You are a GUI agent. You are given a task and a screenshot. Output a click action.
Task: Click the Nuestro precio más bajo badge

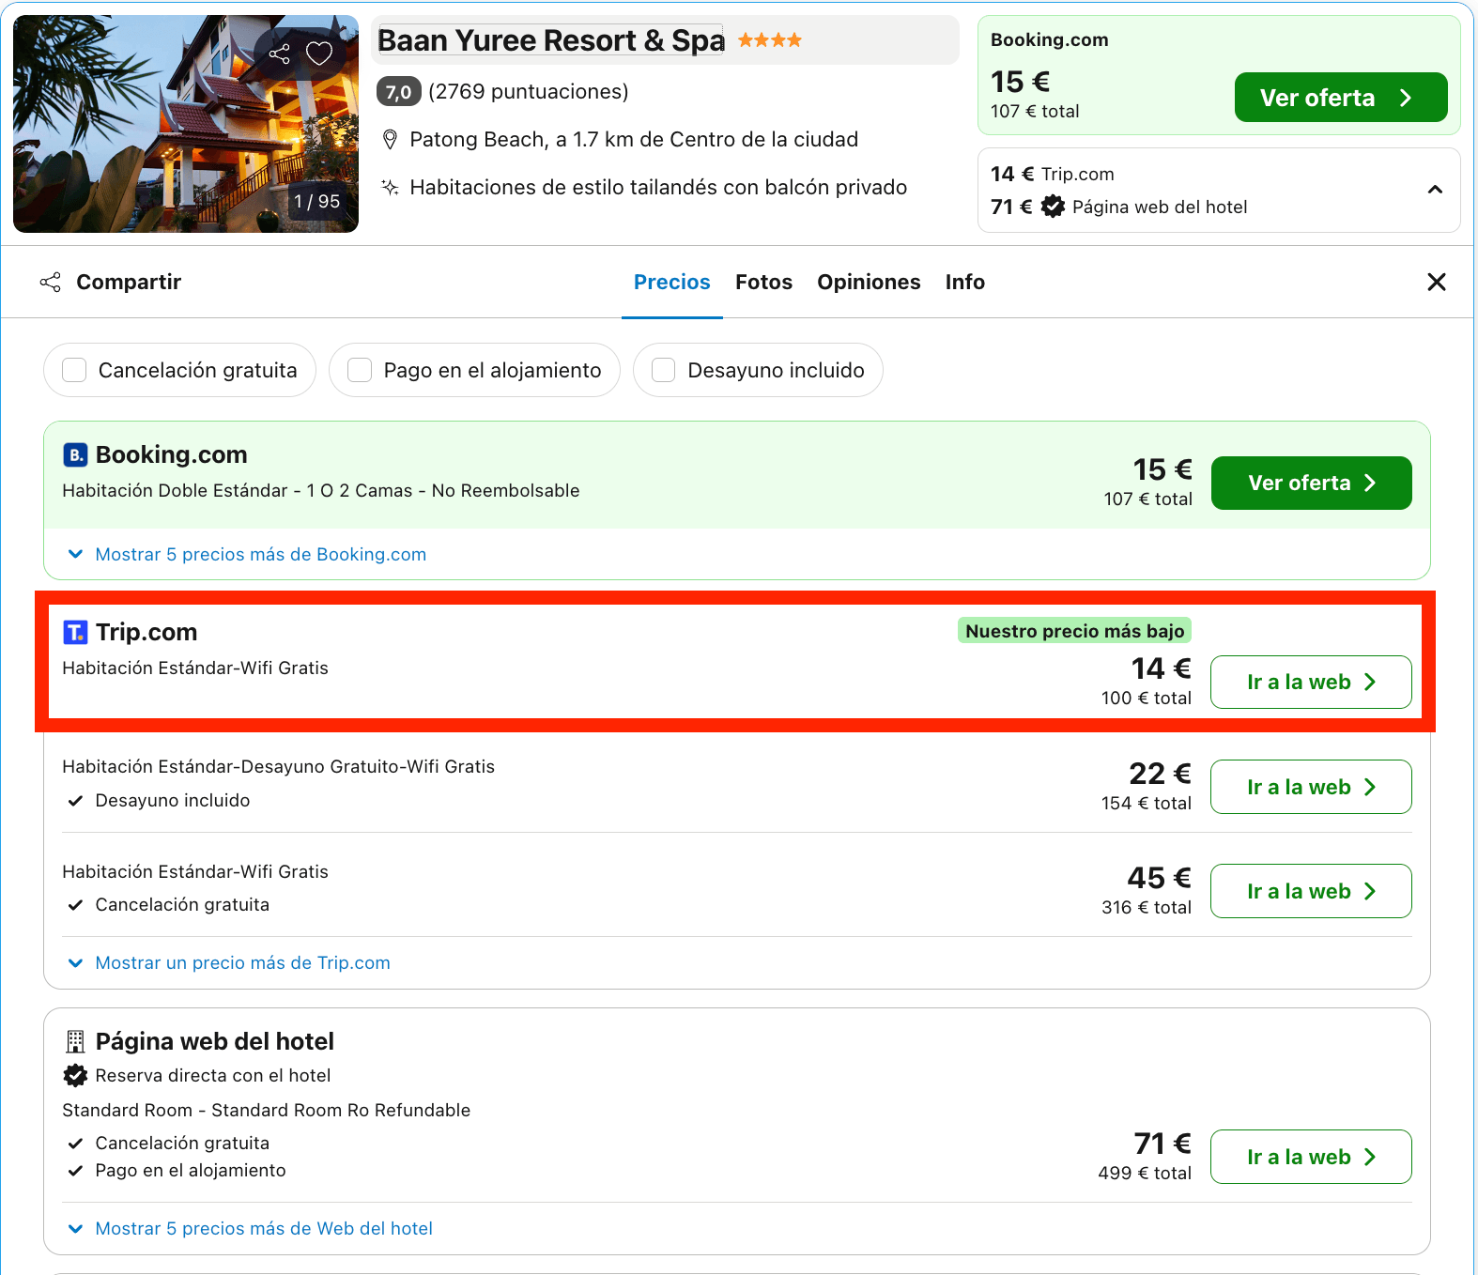point(1074,631)
